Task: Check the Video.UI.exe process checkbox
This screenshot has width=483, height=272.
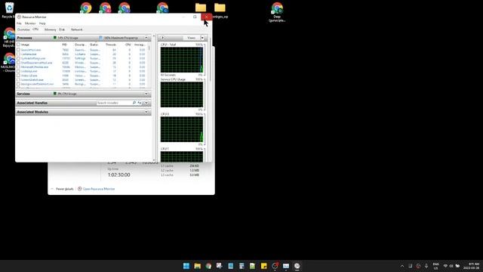Action: (18, 76)
